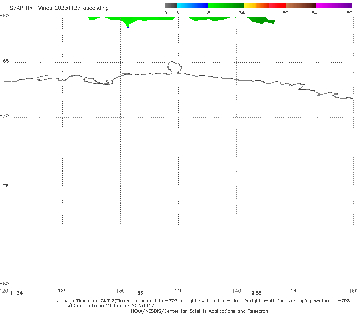Click the dark green wind patch near 141-143 longitude
Screen dimensions: 357x314
point(261,20)
